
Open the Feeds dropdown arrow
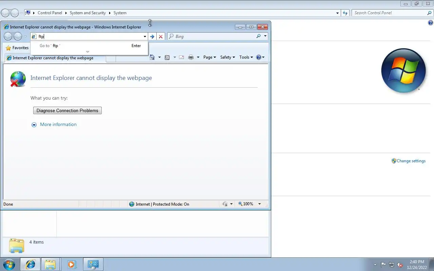pos(175,57)
